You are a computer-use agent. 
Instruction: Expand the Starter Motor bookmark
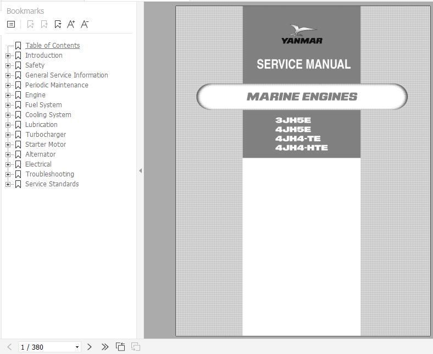tap(8, 145)
